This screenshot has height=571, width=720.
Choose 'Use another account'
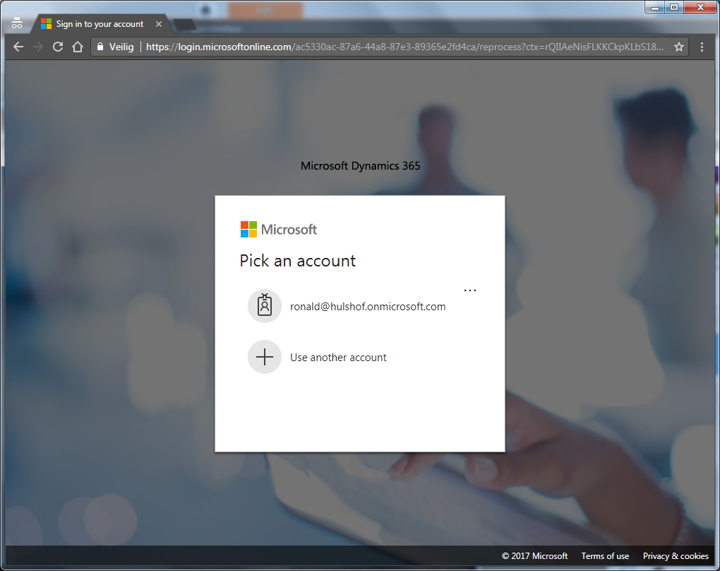(x=360, y=357)
